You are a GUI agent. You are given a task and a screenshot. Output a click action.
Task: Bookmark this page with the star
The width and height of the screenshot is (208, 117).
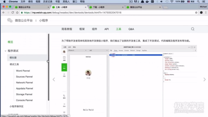196,13
